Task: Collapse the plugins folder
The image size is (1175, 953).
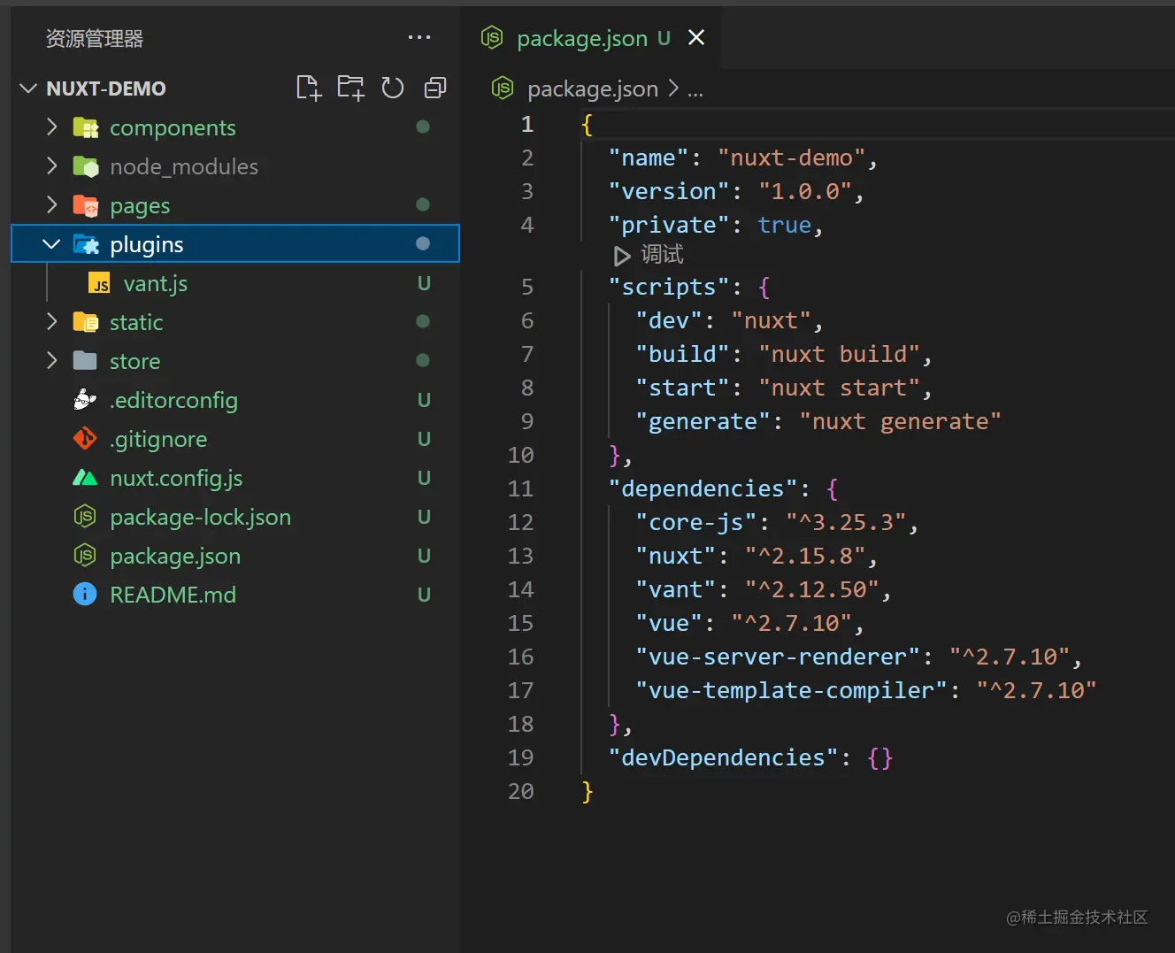Action: pos(52,244)
